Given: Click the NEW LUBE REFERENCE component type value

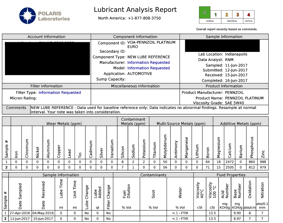Looking at the screenshot, I should 149,57.
